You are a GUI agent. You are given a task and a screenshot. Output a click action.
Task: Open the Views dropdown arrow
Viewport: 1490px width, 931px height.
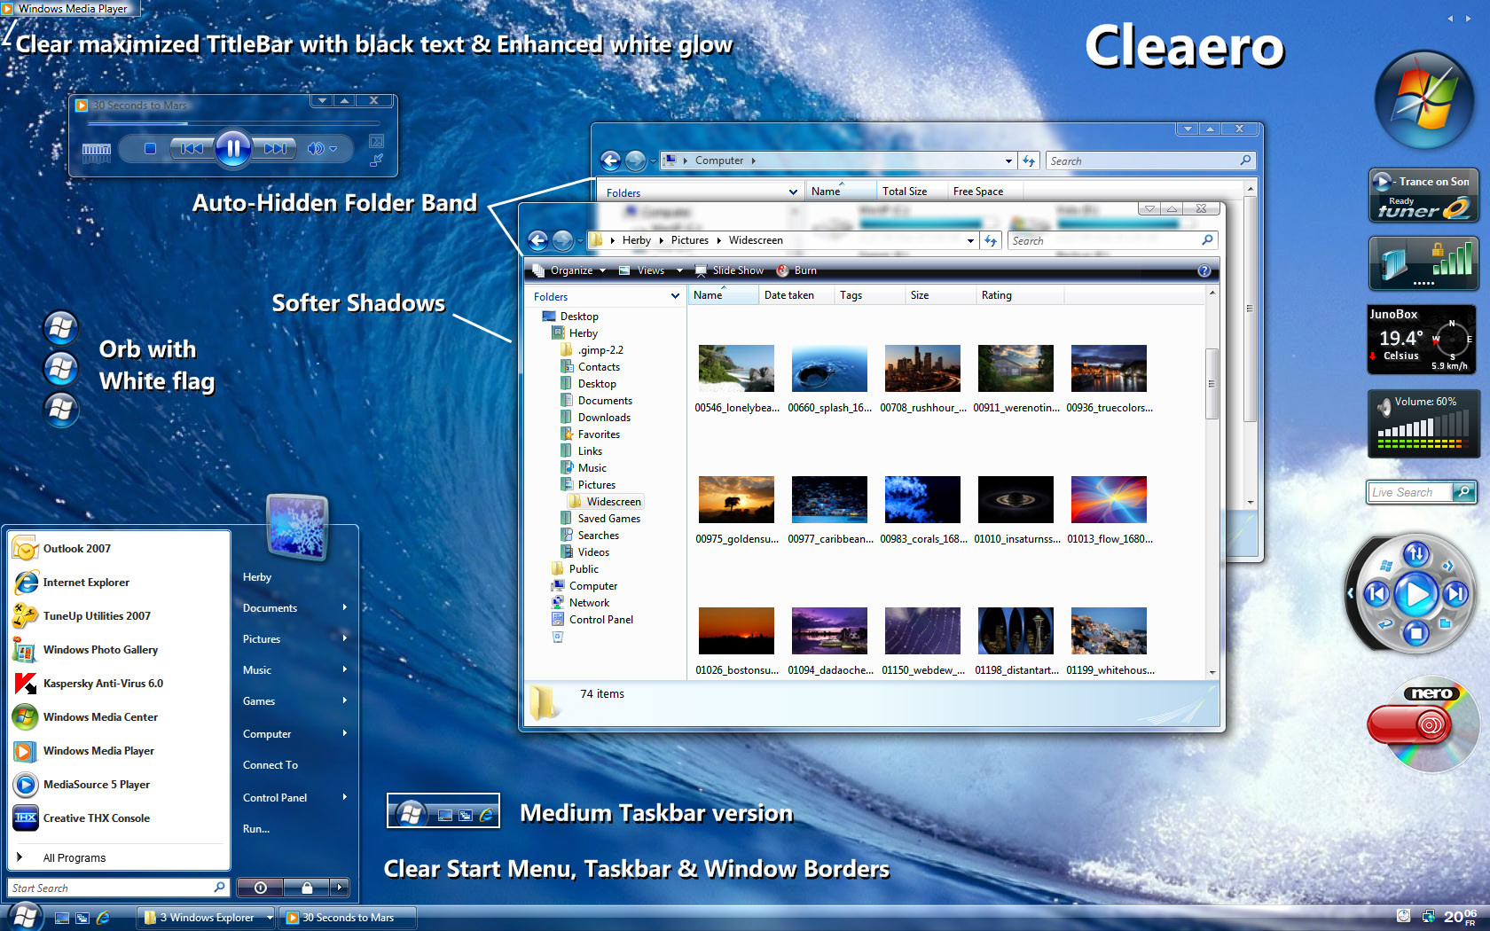pos(679,270)
